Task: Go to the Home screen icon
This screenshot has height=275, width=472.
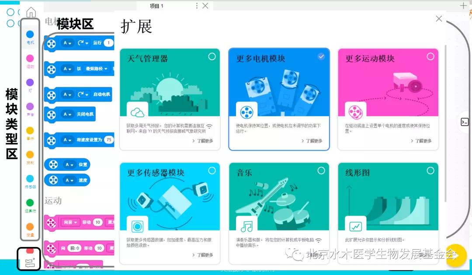Action: point(31,12)
